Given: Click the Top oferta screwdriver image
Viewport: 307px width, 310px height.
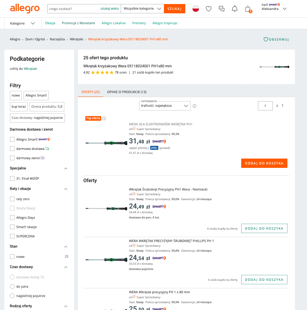Looking at the screenshot, I should (106, 143).
